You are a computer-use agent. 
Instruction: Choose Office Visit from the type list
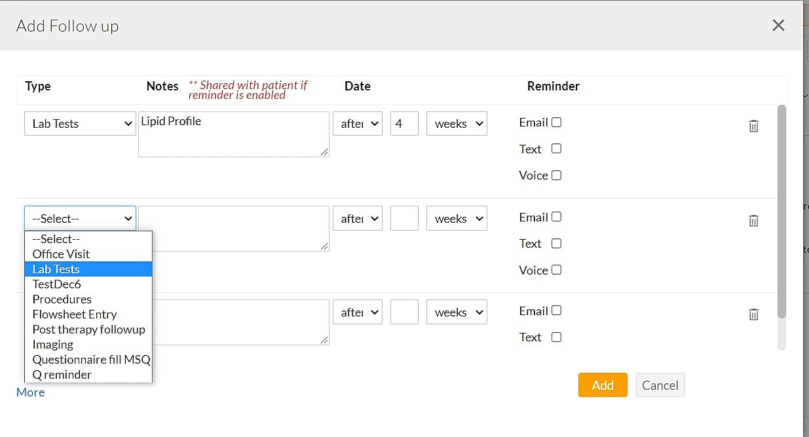[62, 254]
